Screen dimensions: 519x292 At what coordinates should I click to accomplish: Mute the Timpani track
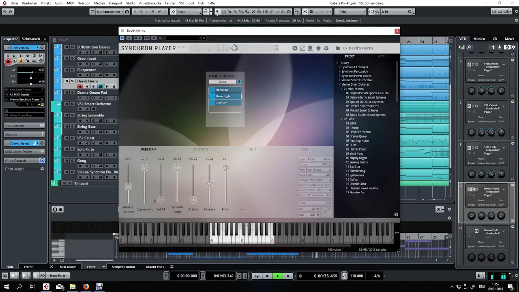pos(64,183)
